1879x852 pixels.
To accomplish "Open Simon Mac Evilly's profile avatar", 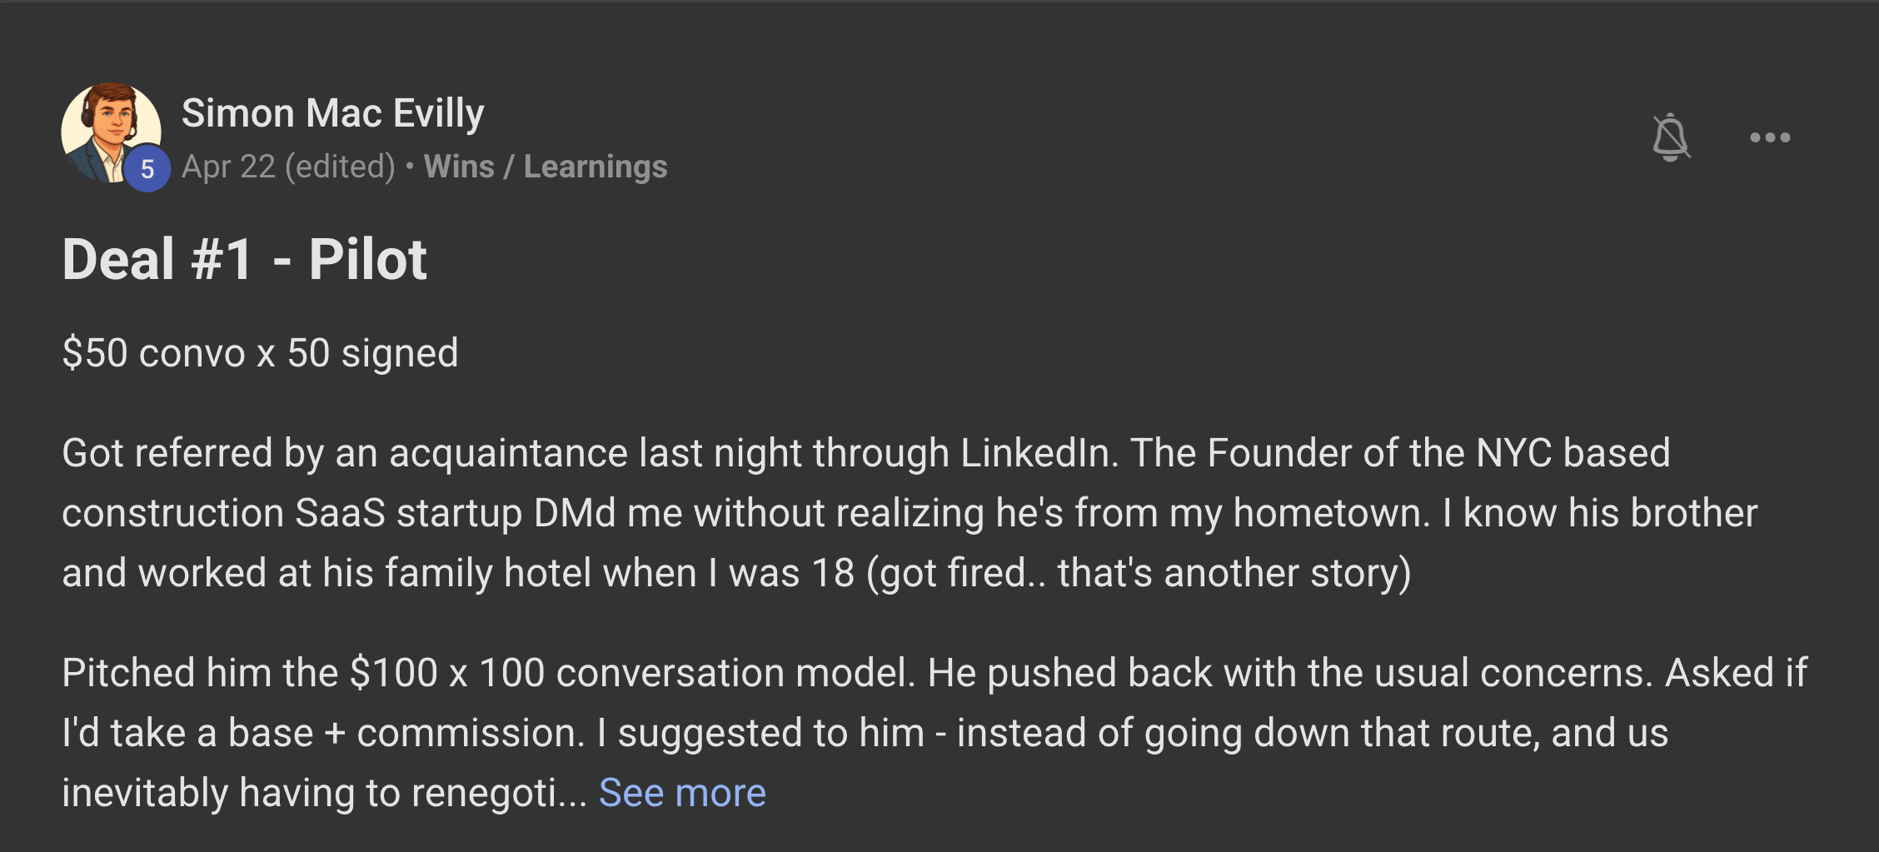I will point(111,133).
